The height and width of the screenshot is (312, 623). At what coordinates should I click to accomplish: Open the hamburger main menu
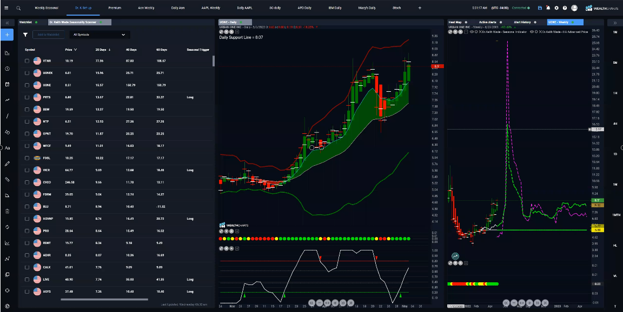(6, 8)
